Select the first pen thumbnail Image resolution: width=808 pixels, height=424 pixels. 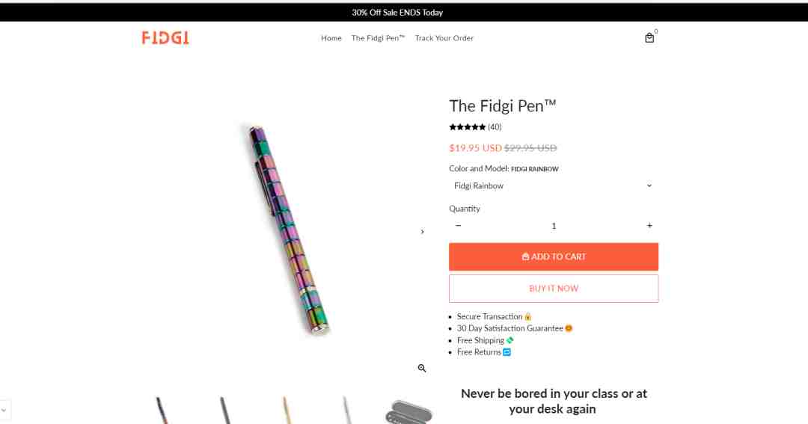(x=162, y=411)
